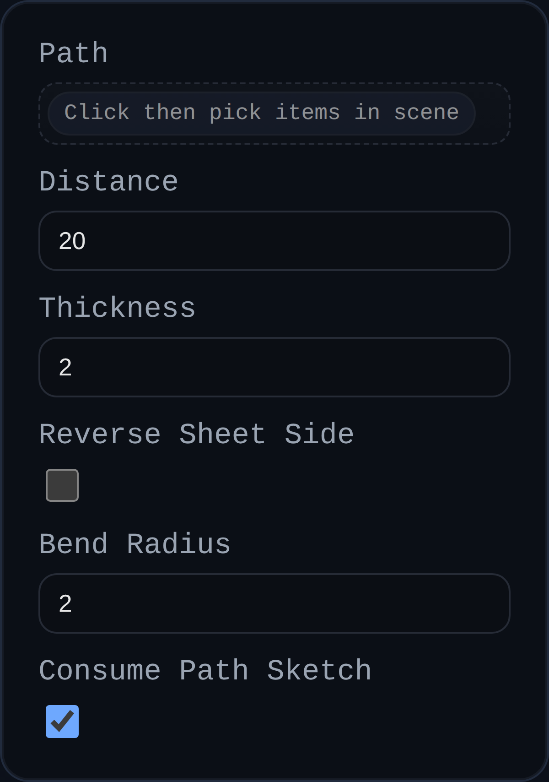Enable the Reverse Sheet Side checkbox
549x782 pixels.
pyautogui.click(x=62, y=485)
